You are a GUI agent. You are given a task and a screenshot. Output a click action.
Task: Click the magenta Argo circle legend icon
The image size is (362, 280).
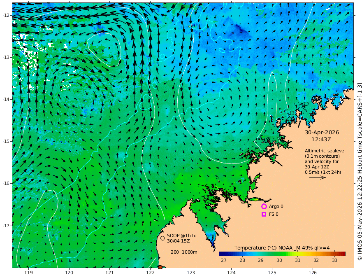point(264,206)
